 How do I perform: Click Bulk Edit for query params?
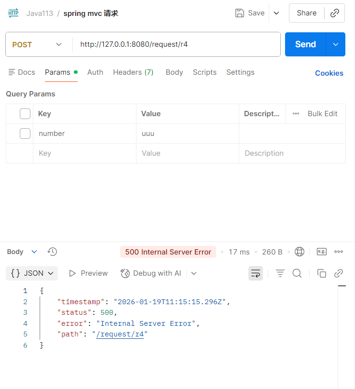[x=323, y=114]
